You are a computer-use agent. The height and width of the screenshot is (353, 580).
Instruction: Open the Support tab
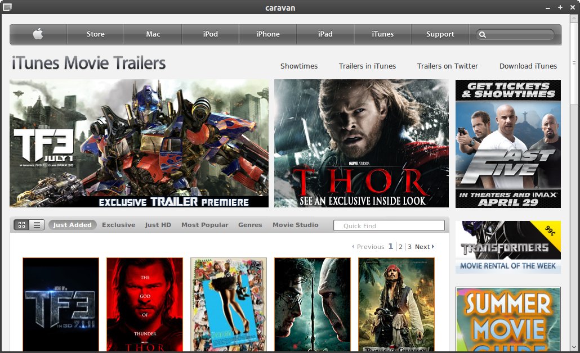(440, 34)
